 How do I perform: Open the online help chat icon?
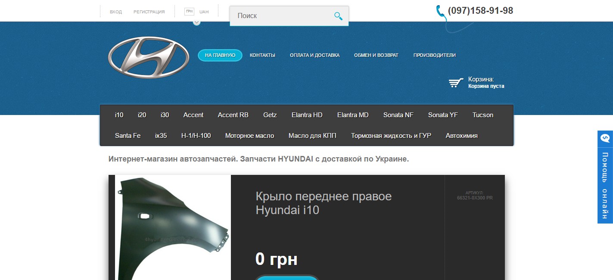coord(605,138)
